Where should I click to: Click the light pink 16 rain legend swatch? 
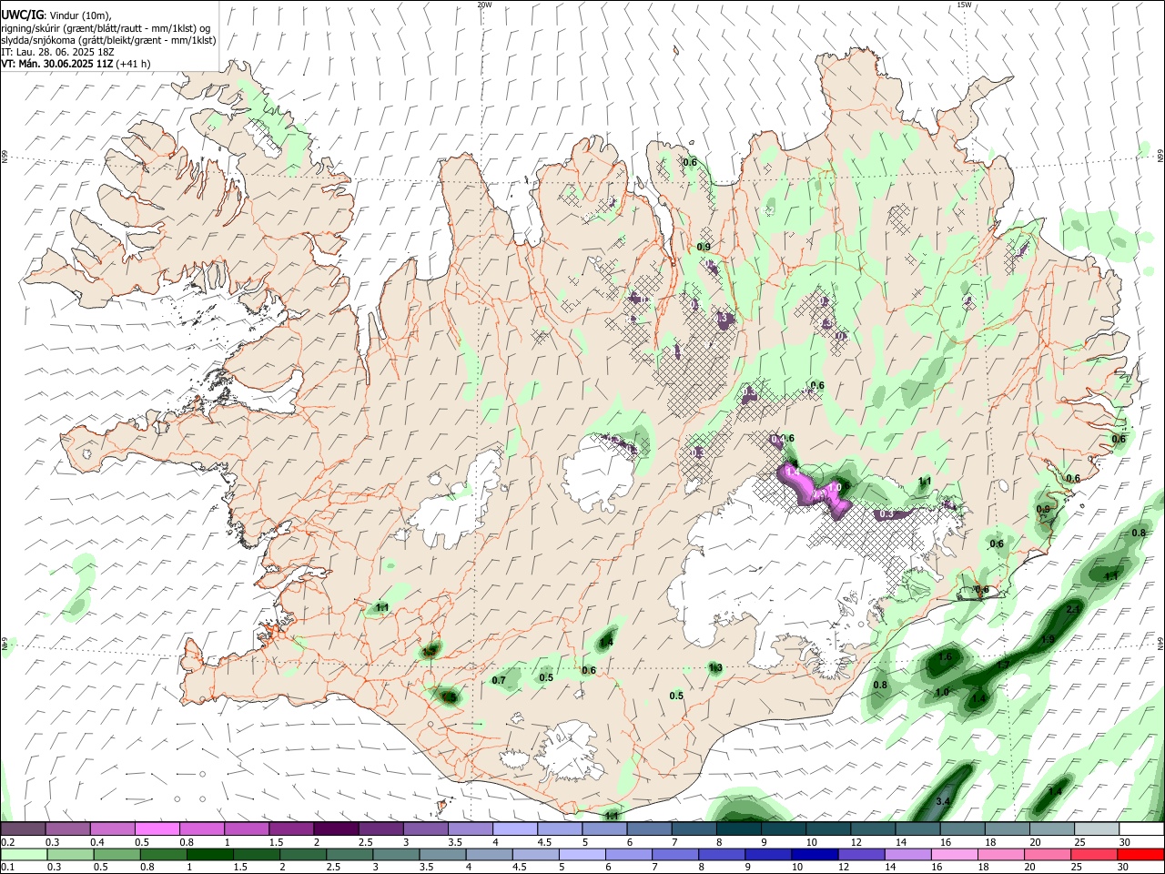click(x=954, y=855)
